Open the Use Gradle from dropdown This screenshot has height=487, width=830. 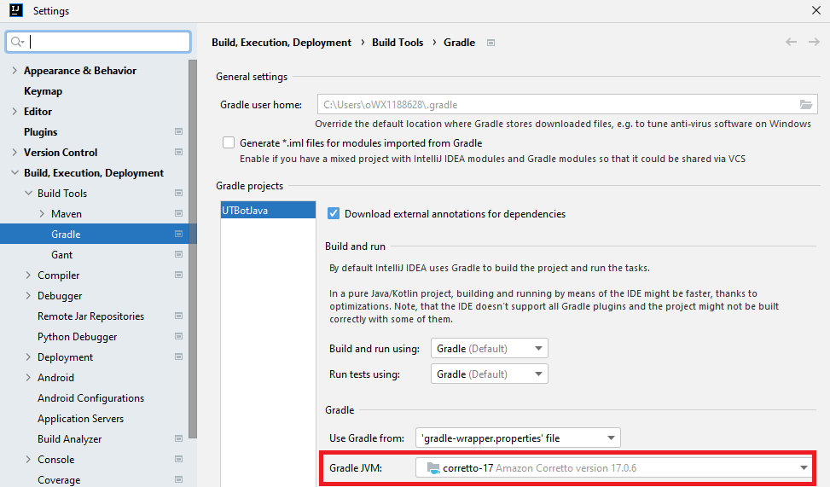[518, 438]
